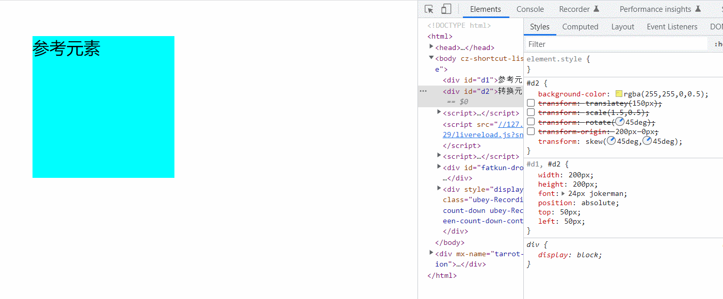
Task: Expand the head element node
Action: [x=431, y=47]
